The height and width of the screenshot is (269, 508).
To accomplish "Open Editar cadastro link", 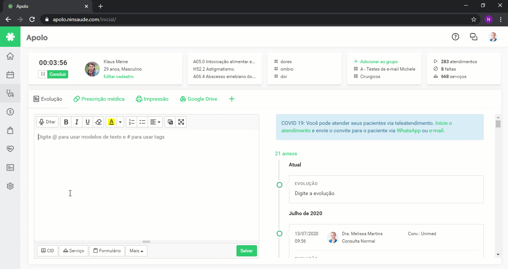I will click(118, 77).
